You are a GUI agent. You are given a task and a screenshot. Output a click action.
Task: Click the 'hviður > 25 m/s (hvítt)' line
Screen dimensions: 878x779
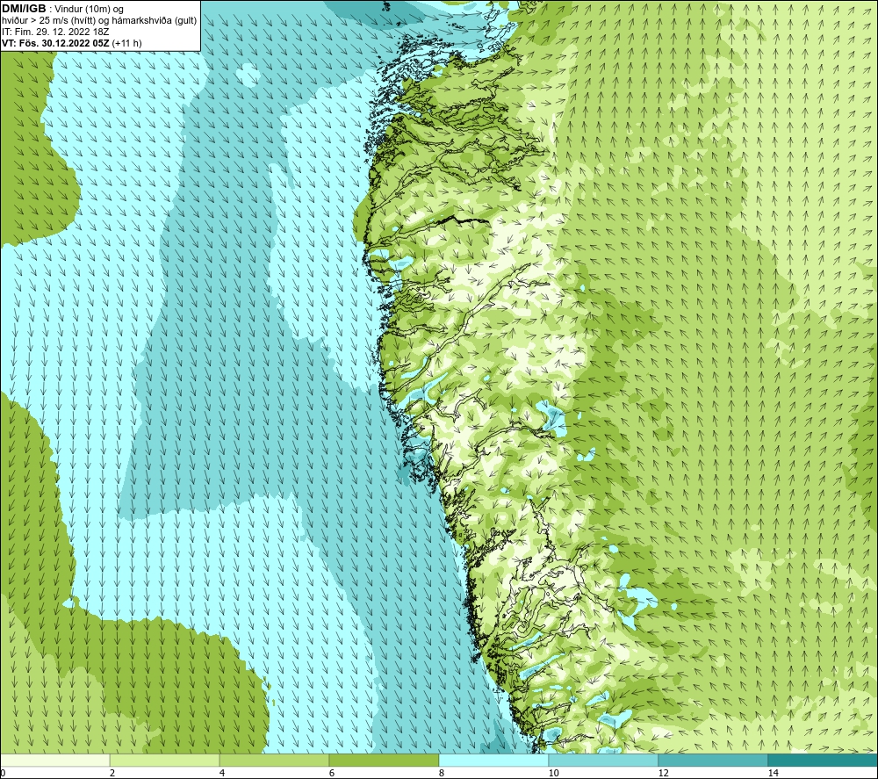coord(50,21)
